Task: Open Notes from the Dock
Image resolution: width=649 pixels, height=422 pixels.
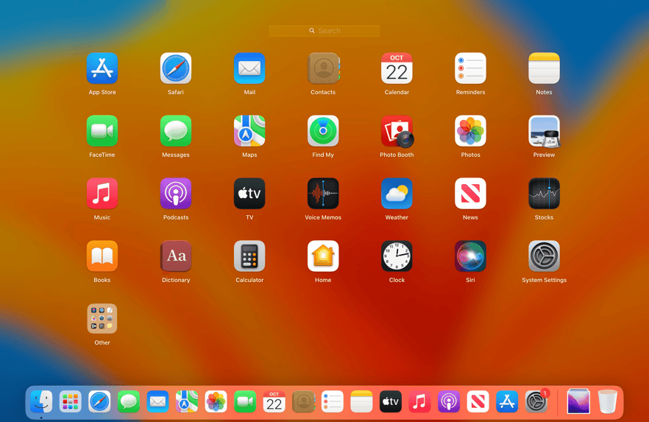Action: pyautogui.click(x=361, y=401)
